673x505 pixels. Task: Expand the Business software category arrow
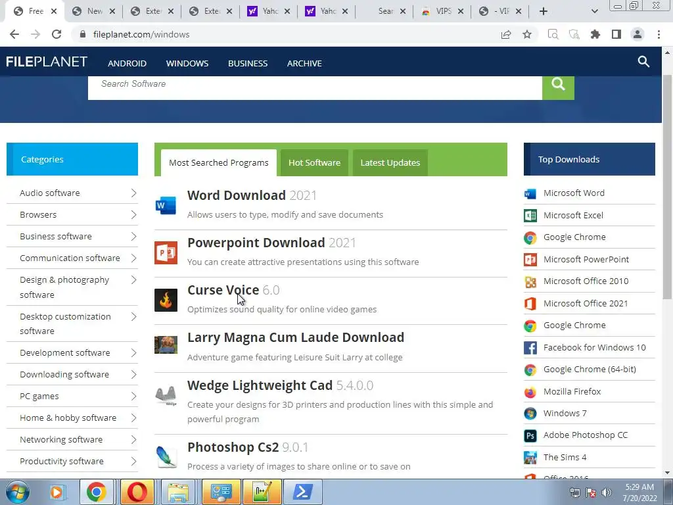pos(134,237)
